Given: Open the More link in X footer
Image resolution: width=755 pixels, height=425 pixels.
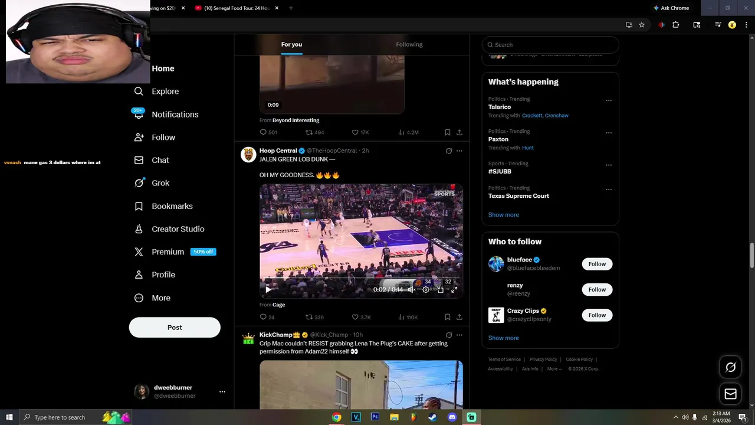Looking at the screenshot, I should (554, 369).
